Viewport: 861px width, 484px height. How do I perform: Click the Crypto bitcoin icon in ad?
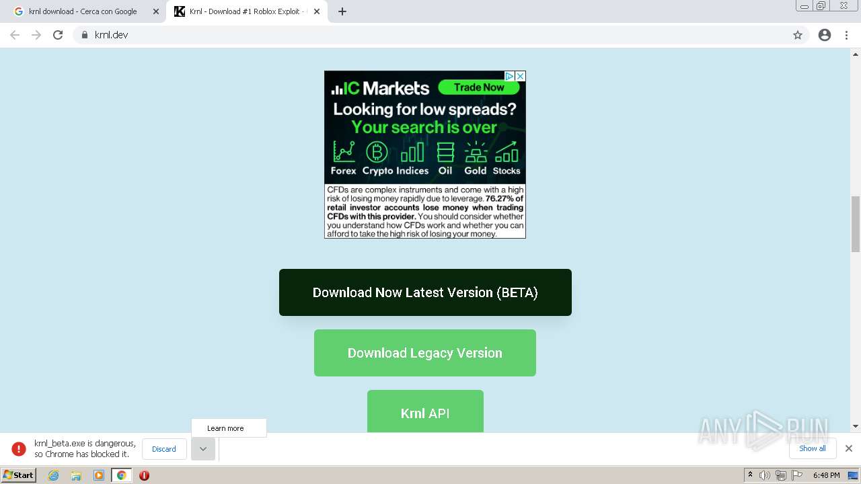tap(377, 152)
